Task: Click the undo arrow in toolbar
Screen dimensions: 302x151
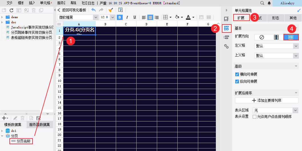Action: [94, 10]
